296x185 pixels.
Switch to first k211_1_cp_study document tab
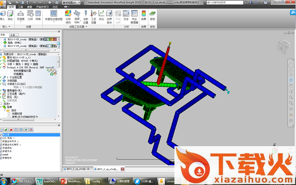[x=78, y=169]
